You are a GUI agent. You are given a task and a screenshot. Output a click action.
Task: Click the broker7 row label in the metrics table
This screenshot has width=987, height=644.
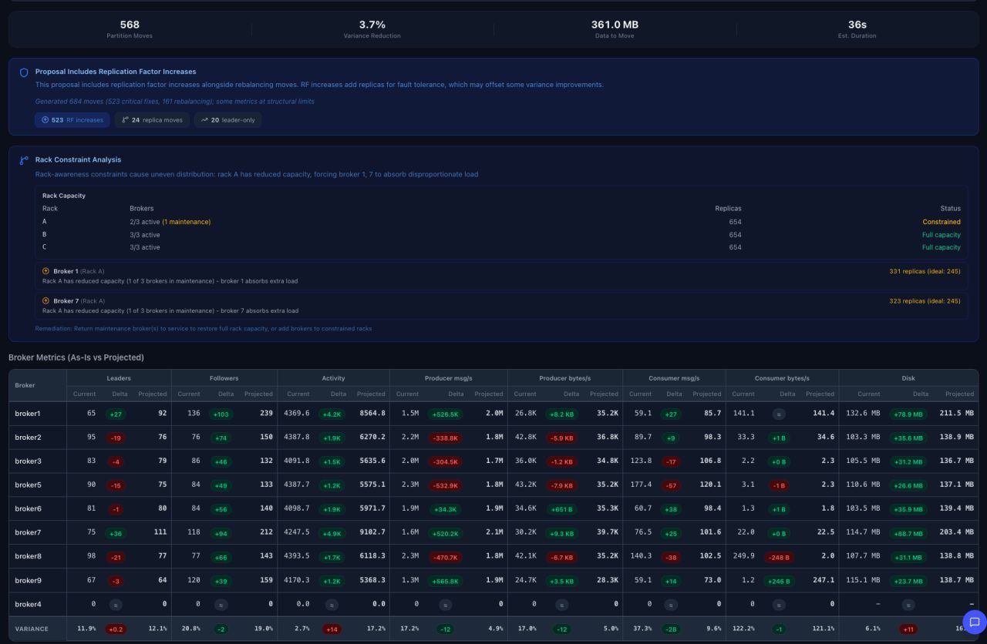tap(28, 533)
